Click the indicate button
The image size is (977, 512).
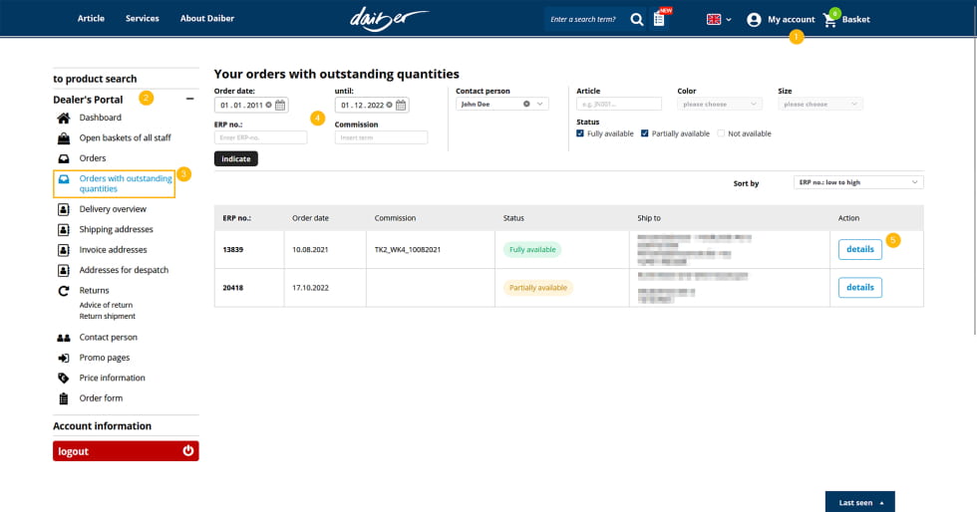point(236,158)
